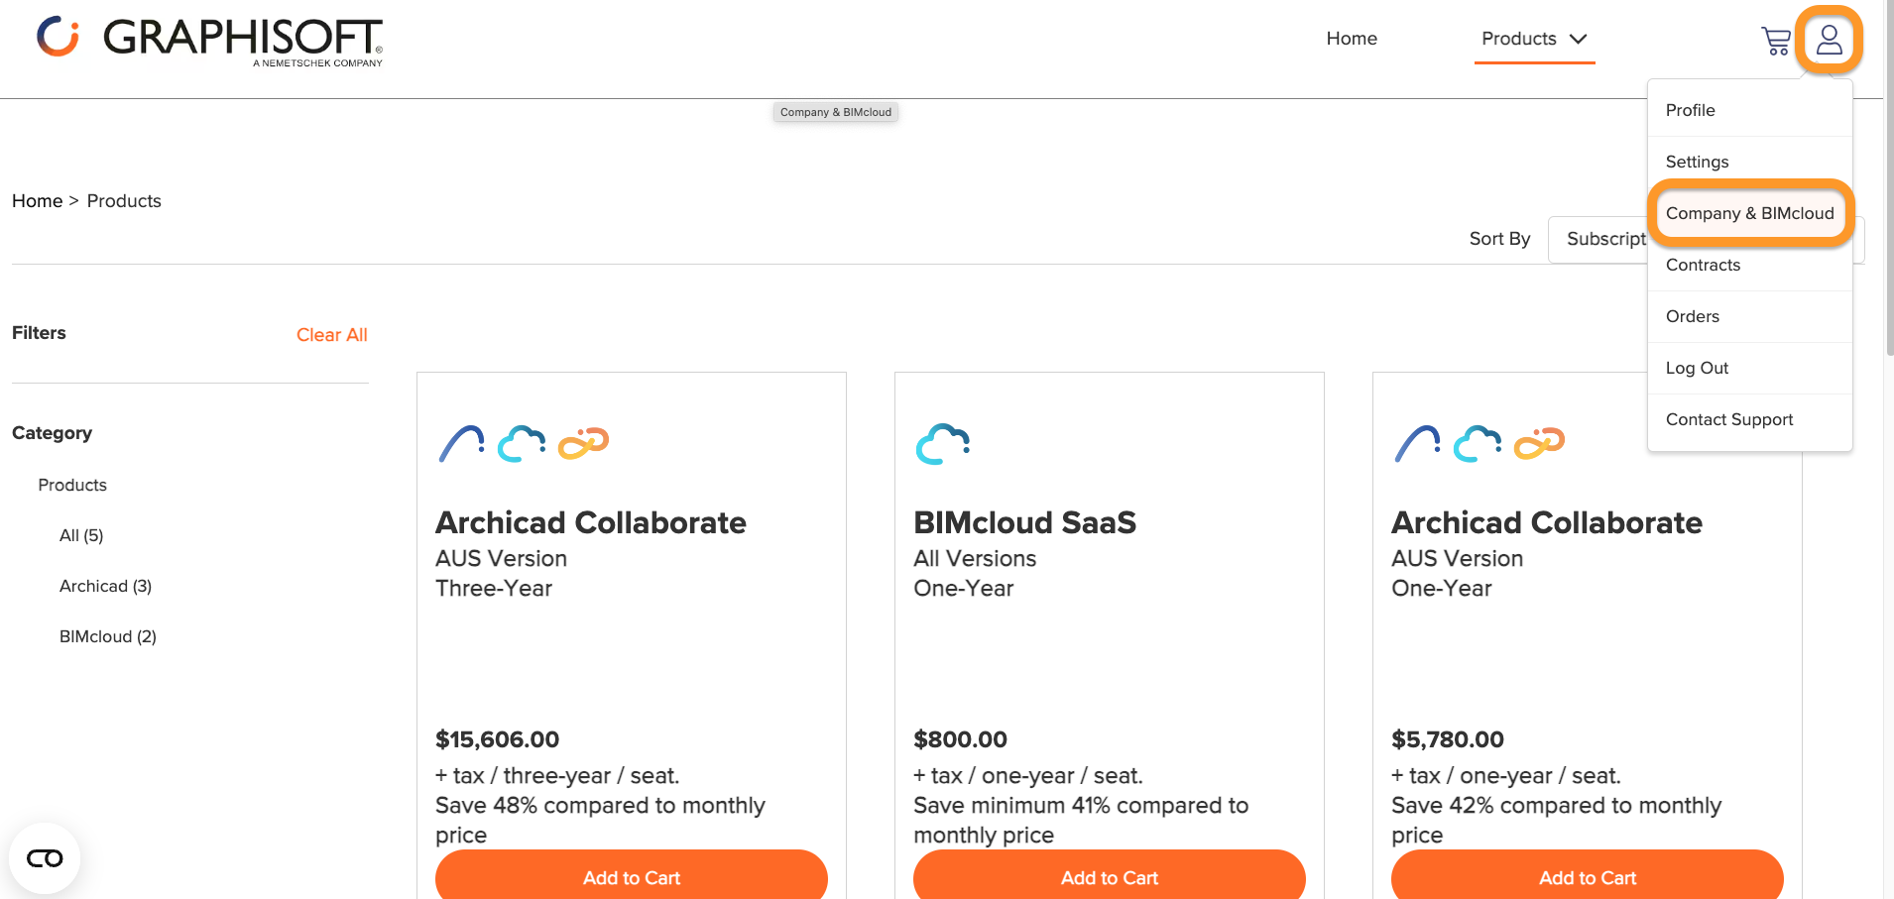Select Company & BIMcloud from the account menu

pyautogui.click(x=1749, y=213)
